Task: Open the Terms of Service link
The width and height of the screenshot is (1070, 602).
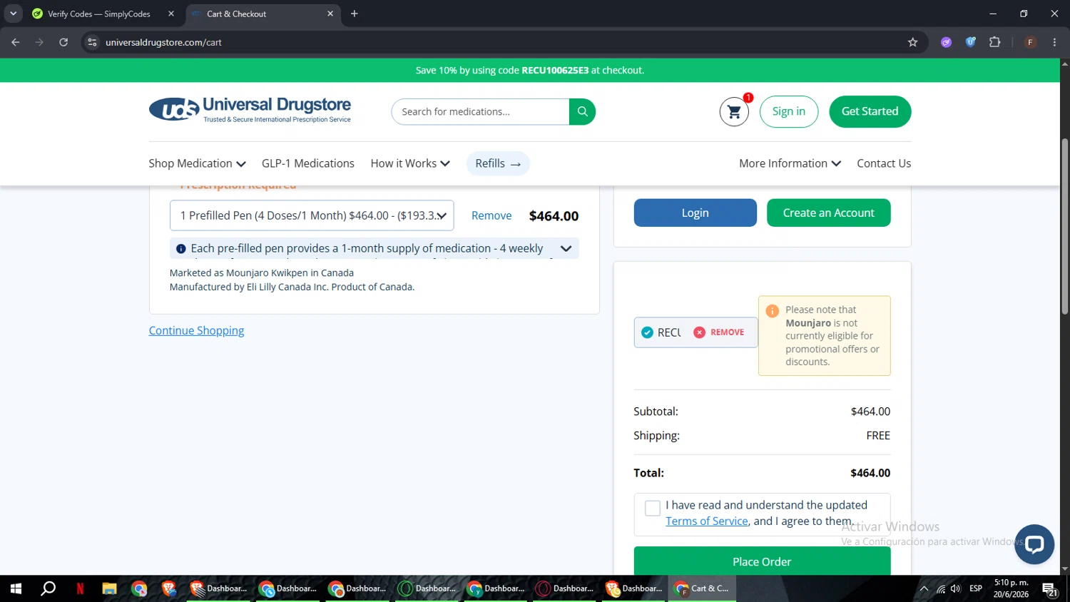Action: (x=707, y=521)
